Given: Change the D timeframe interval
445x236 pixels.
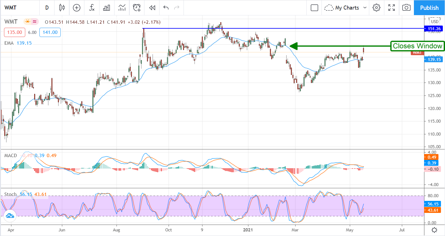Looking at the screenshot, I should pos(47,8).
